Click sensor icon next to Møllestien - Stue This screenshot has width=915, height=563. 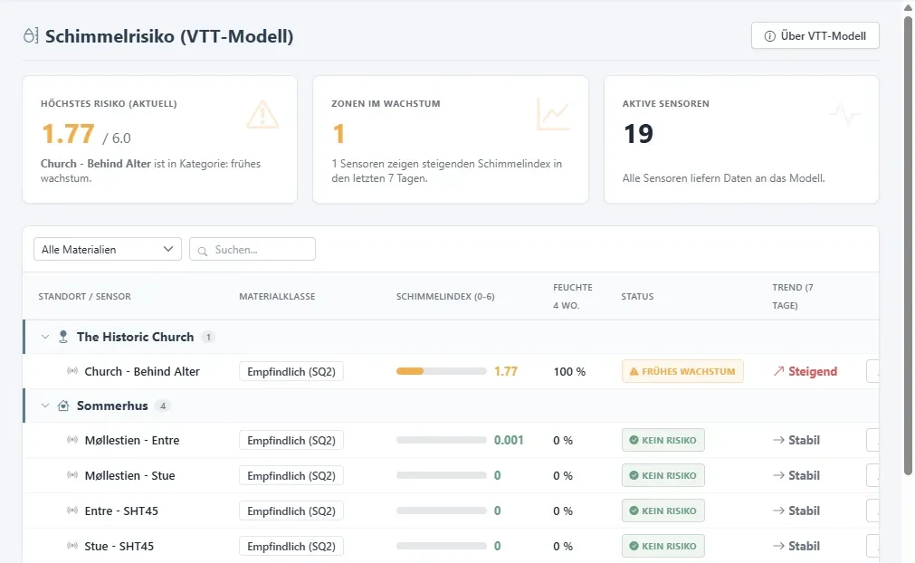[72, 475]
